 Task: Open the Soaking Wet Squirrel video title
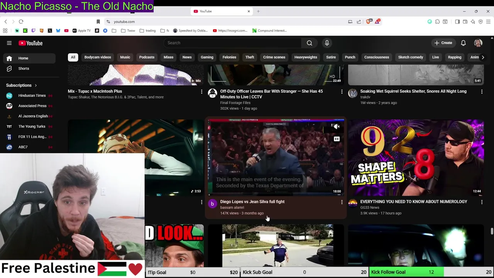click(413, 92)
